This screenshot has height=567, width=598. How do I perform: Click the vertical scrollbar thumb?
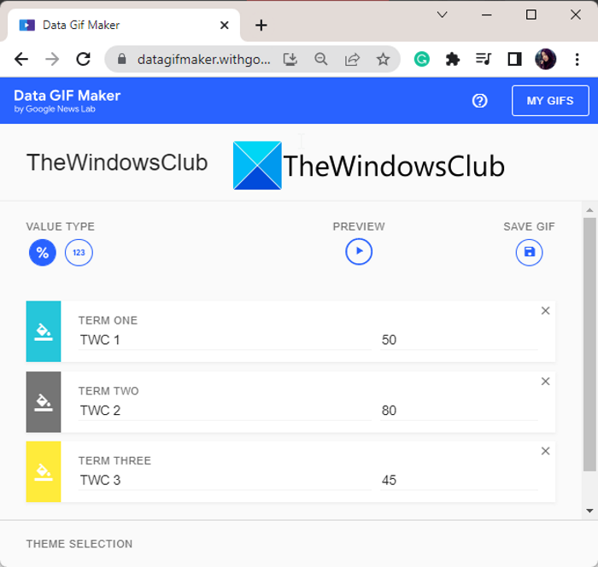590,344
